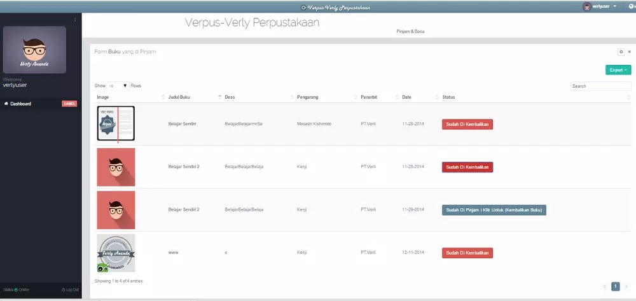Expand the verlyuser account menu arrow
The height and width of the screenshot is (301, 636).
(615, 6)
